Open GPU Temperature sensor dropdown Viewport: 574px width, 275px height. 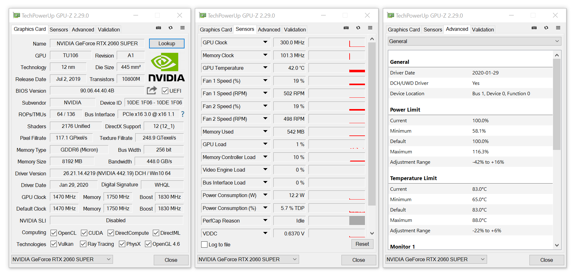(x=265, y=68)
